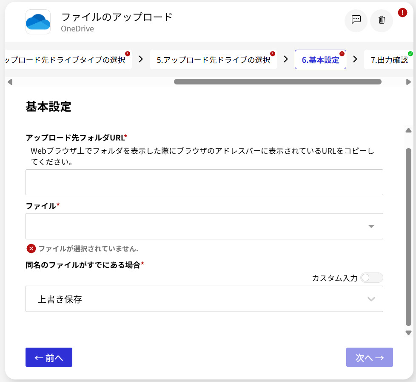Open the comment speech bubble icon
Image resolution: width=416 pixels, height=382 pixels.
pyautogui.click(x=356, y=20)
